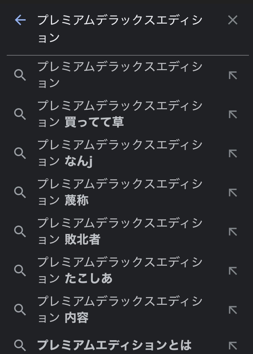Open the プレミアムエディションとは suggestion
The image size is (253, 354).
(114, 345)
